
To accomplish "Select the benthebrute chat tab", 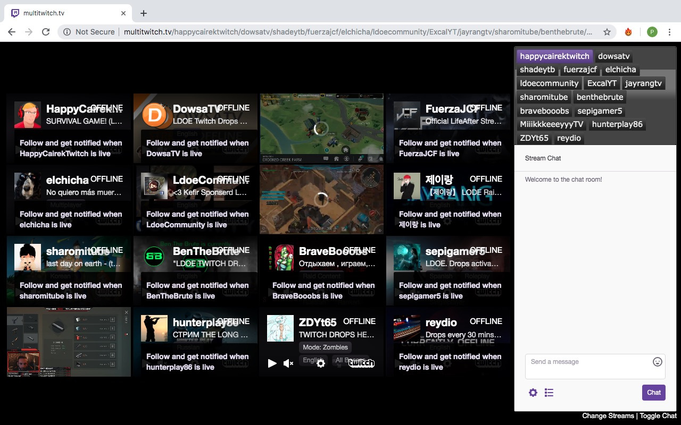I will click(600, 97).
